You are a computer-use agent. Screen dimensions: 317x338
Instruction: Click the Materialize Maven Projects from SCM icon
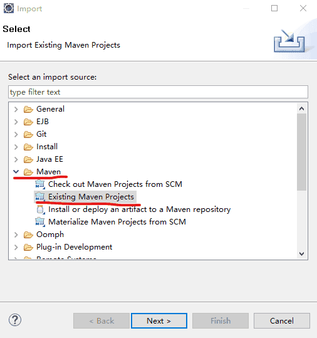(x=40, y=222)
